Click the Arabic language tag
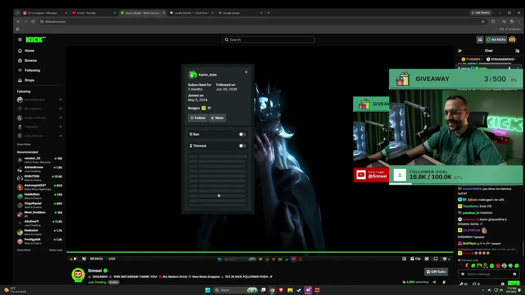This screenshot has width=525, height=295. [x=114, y=282]
